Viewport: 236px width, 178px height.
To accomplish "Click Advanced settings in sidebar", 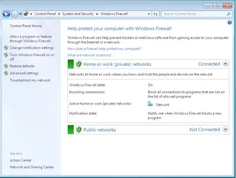I will (24, 73).
